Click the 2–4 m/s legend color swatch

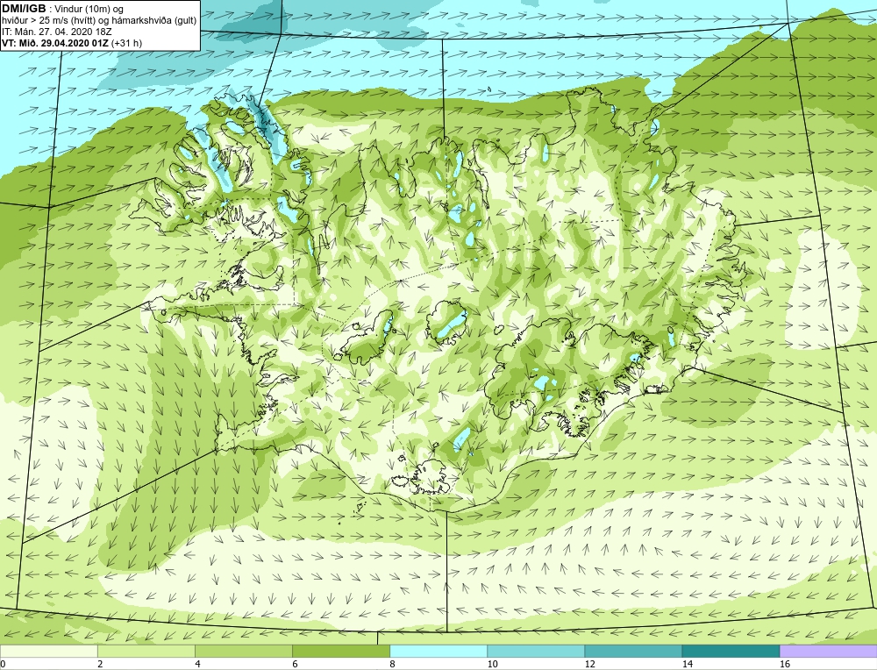(146, 651)
